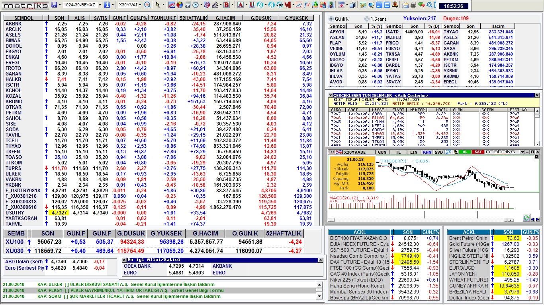Click the highlighted USDTRY value 4,7327
This screenshot has height=305, width=544.
pos(59,213)
